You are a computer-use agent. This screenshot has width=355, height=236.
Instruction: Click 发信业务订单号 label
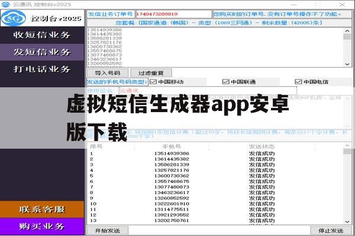(111, 14)
